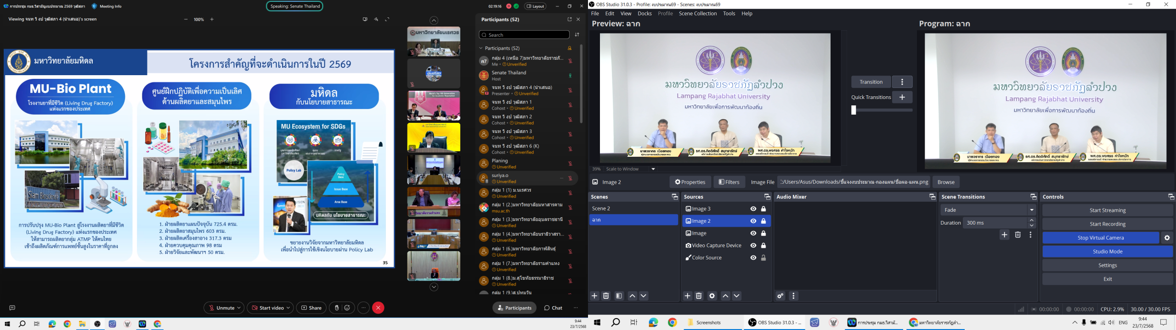Open OBS Help menu
This screenshot has width=1176, height=330.
(x=747, y=14)
